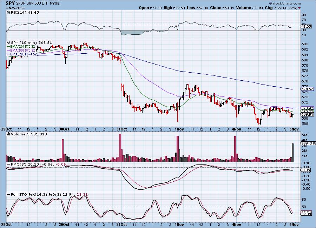Click the 568 price axis label
This screenshot has width=316, height=228.
pyautogui.click(x=305, y=124)
